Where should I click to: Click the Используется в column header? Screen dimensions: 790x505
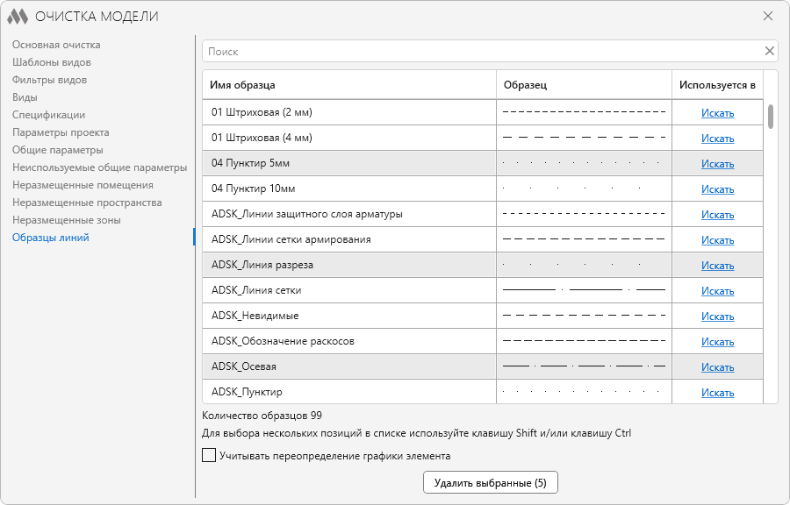717,85
